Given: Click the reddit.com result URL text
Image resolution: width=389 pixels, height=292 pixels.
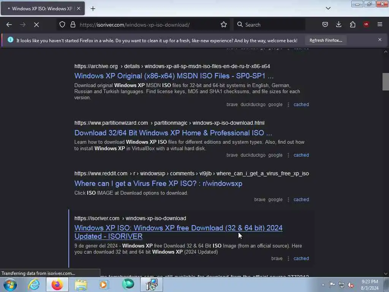Looking at the screenshot, I should (191, 173).
